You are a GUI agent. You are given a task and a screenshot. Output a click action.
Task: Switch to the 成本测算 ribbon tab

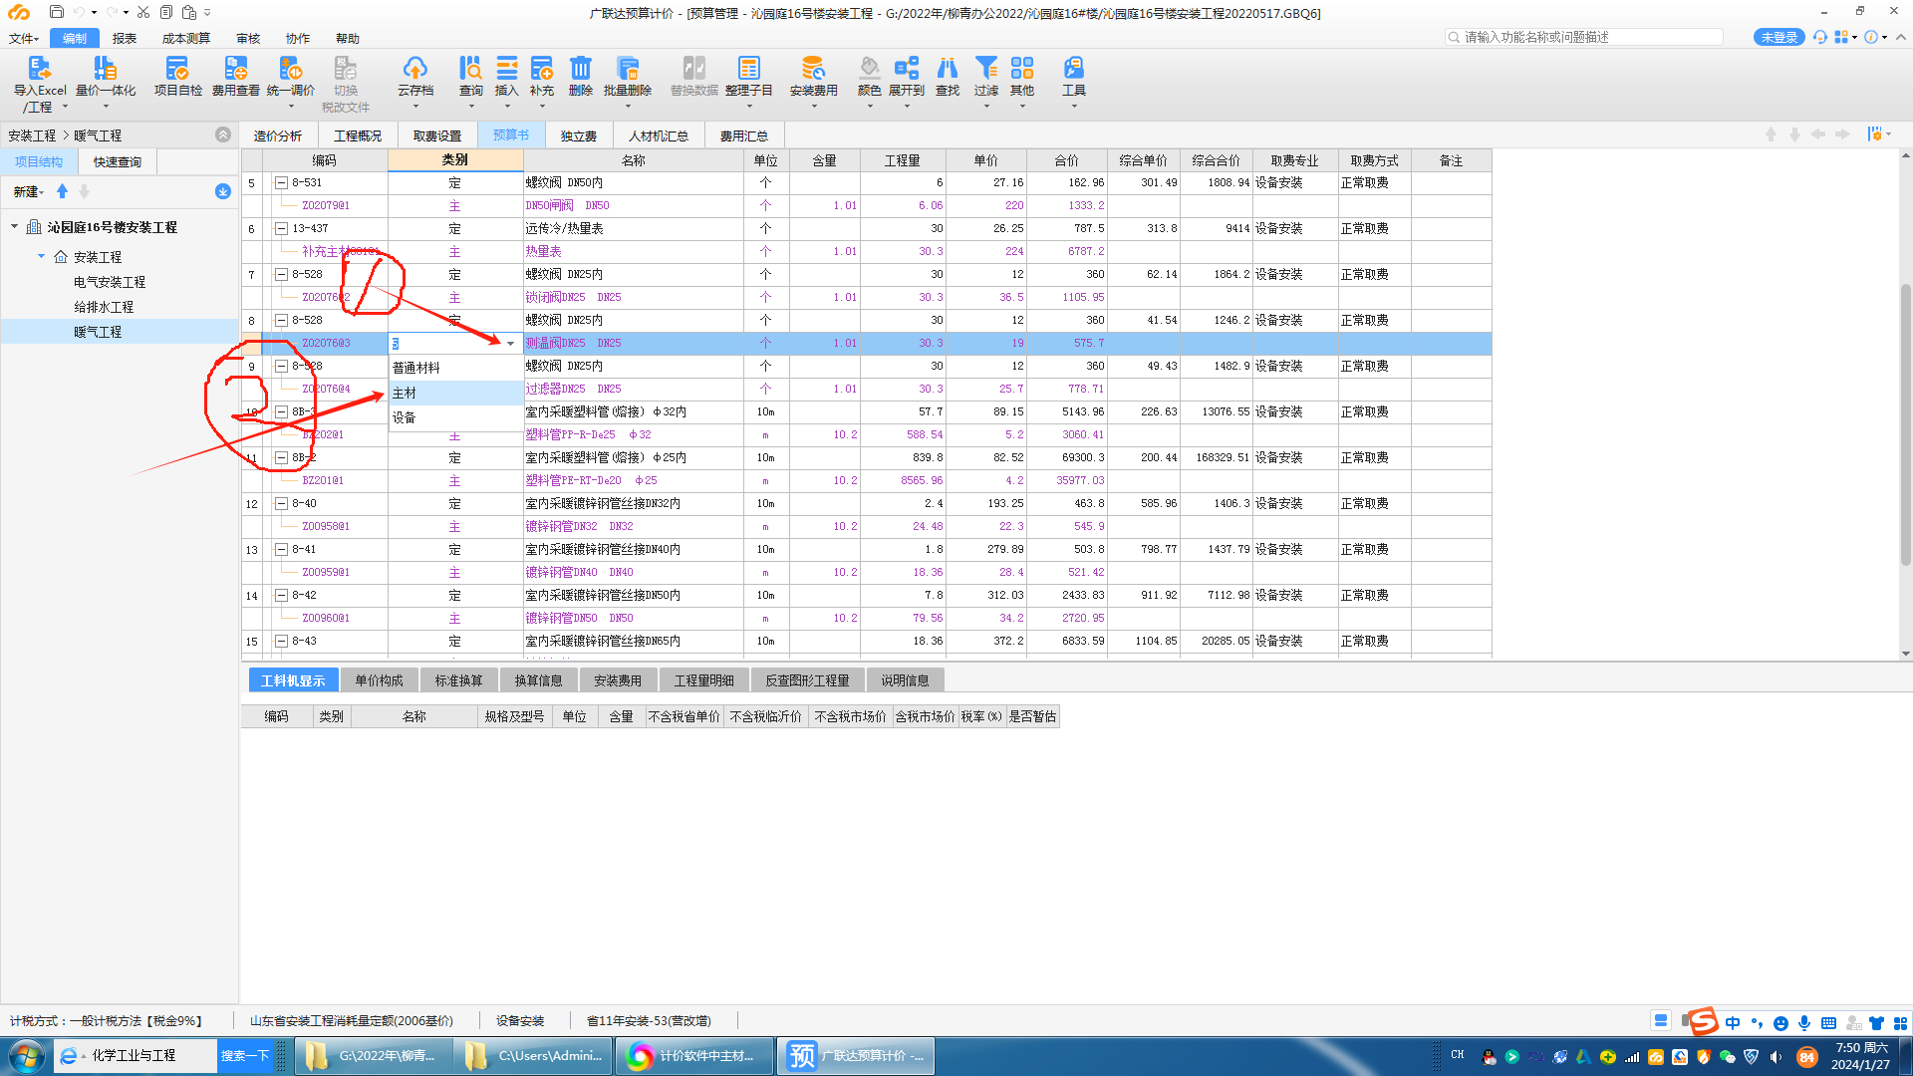pyautogui.click(x=186, y=38)
